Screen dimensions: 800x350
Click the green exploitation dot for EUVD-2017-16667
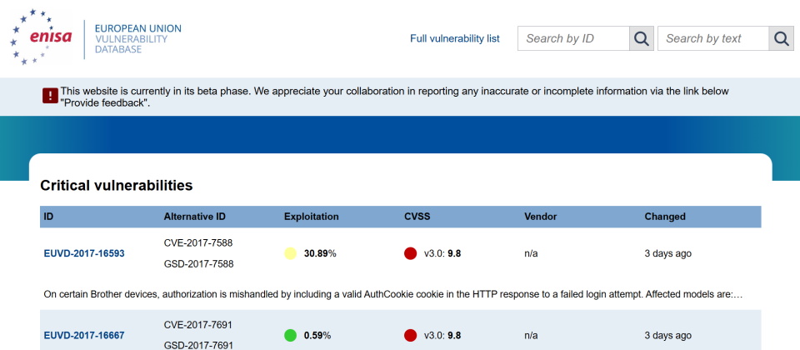click(x=290, y=335)
